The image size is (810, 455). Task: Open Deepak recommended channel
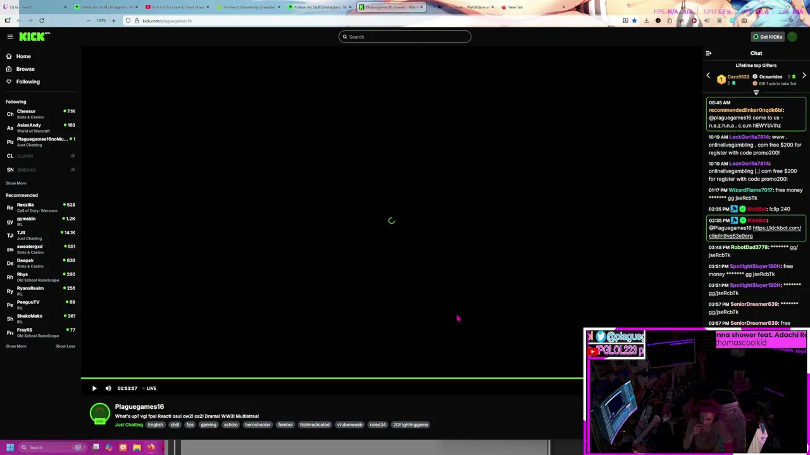[x=40, y=263]
